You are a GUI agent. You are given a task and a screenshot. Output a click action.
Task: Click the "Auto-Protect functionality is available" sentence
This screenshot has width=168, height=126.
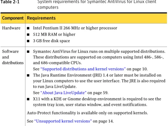[x=87, y=113]
